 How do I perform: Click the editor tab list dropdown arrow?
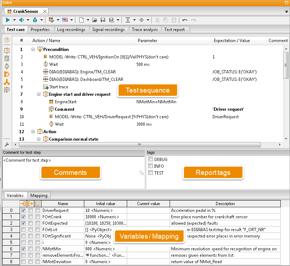(x=286, y=12)
